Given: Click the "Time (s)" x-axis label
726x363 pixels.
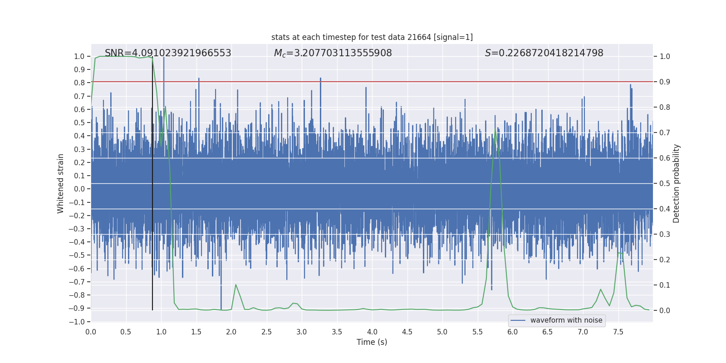Looking at the screenshot, I should coord(372,342).
